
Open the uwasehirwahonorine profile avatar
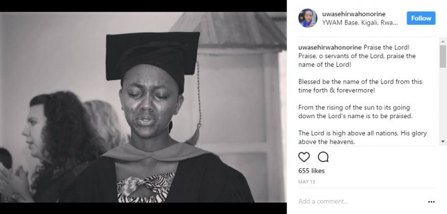pos(308,18)
